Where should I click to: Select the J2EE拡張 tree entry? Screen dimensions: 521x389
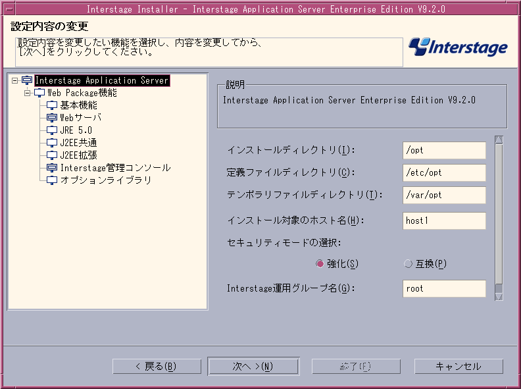pos(79,155)
